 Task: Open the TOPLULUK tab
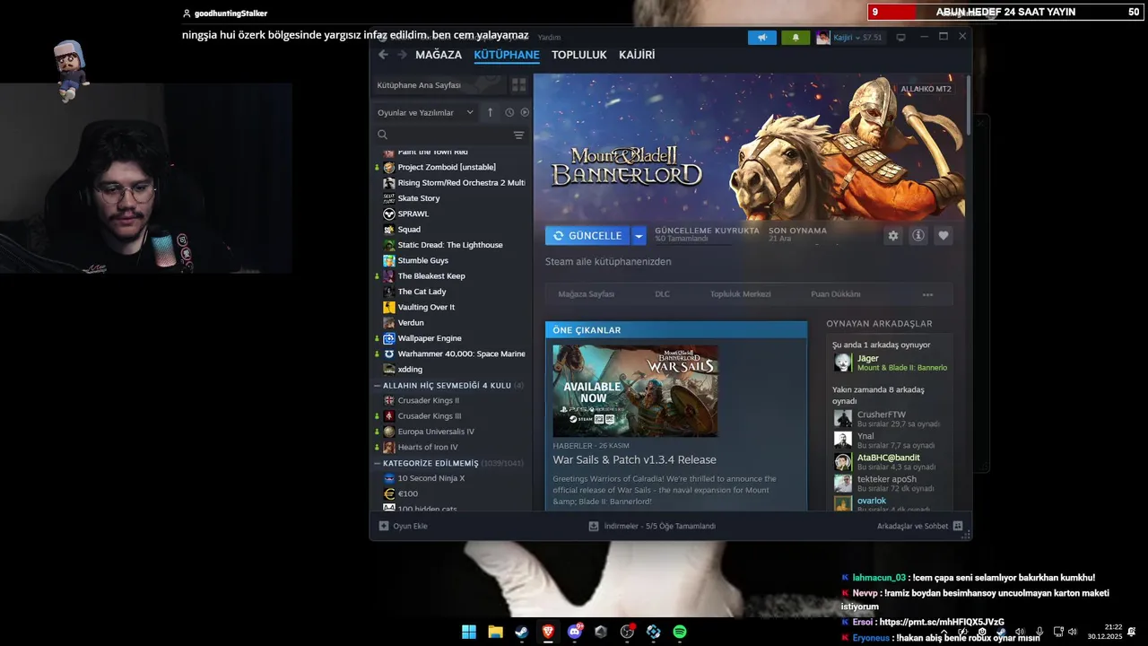point(579,55)
